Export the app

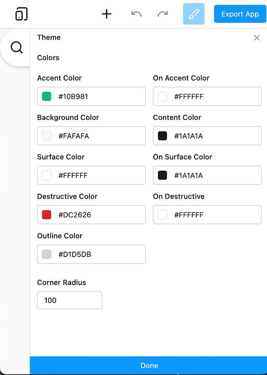pos(240,14)
